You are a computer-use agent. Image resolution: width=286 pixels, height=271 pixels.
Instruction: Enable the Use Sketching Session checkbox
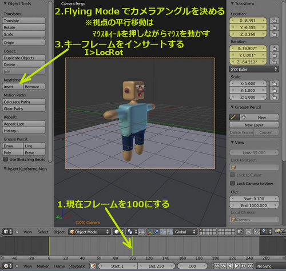pos(6,159)
